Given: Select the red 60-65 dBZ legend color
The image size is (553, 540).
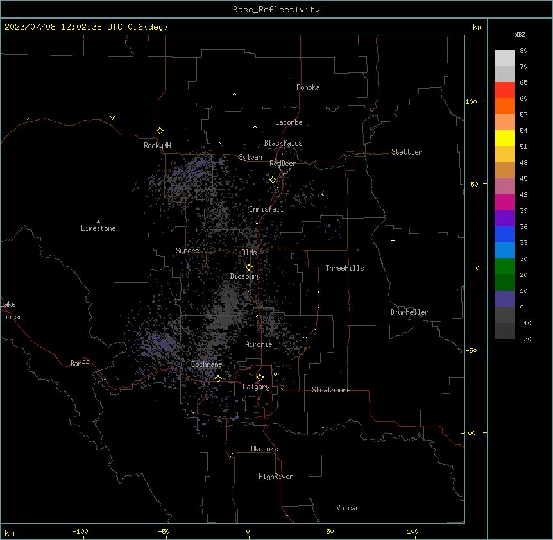Looking at the screenshot, I should (x=504, y=90).
